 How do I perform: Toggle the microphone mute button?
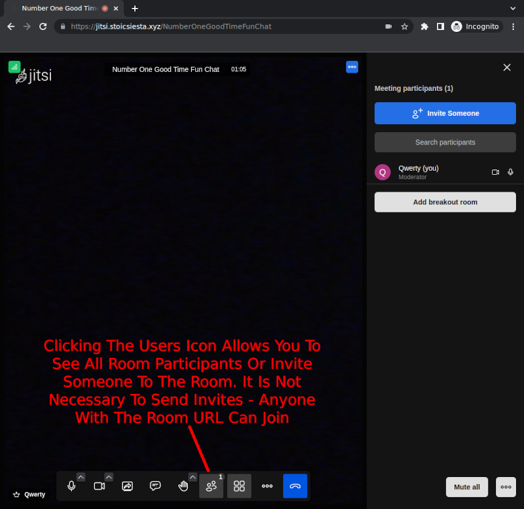(71, 486)
